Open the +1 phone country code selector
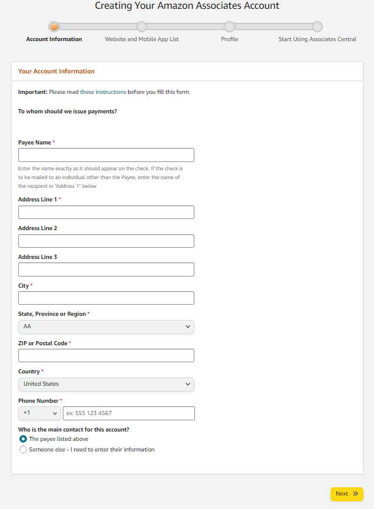Screen dimensions: 374x509 (39, 413)
